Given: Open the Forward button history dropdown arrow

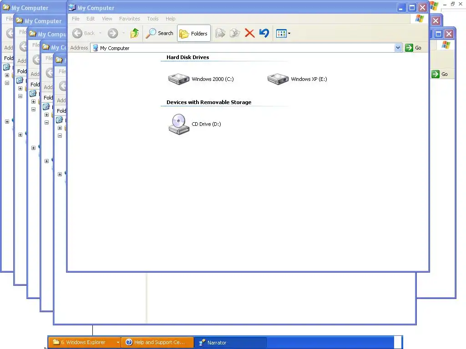Looking at the screenshot, I should point(123,33).
